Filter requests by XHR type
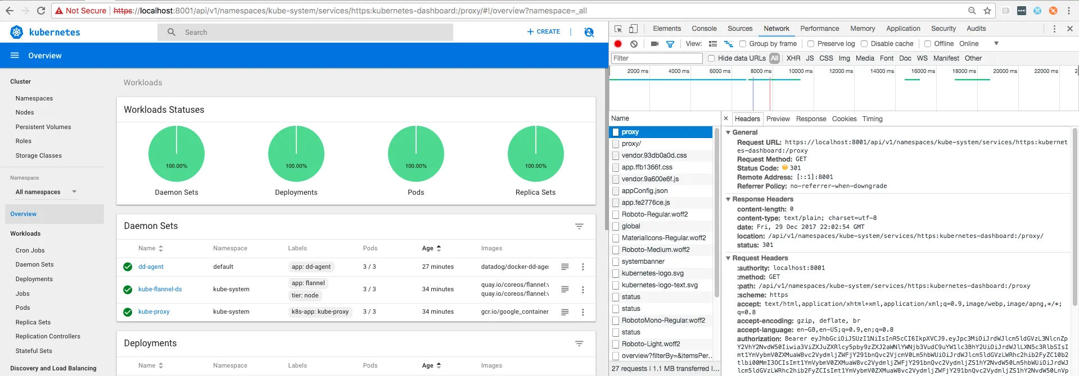Image resolution: width=1079 pixels, height=376 pixels. (x=793, y=58)
